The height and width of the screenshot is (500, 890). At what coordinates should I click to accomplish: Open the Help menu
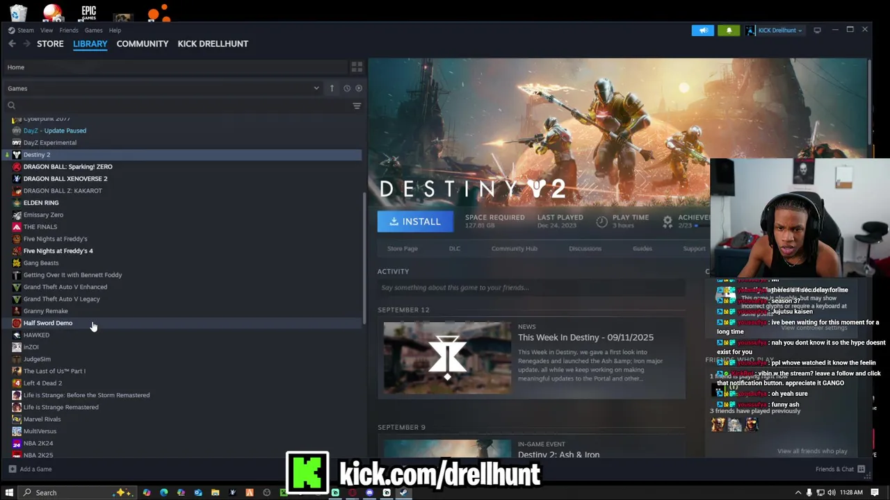coord(115,30)
